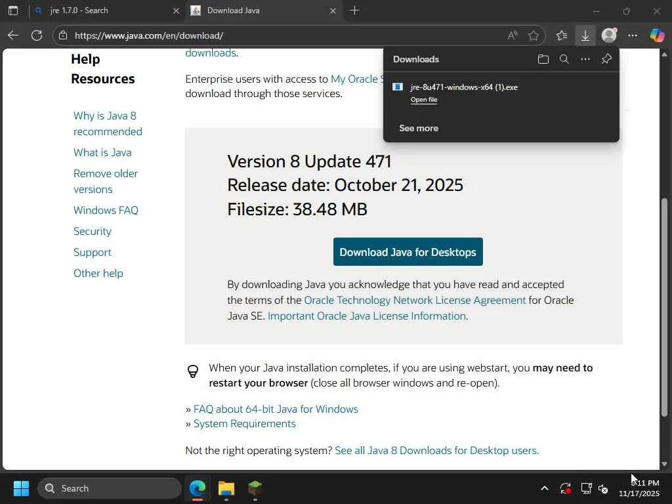
Task: Click See more in Downloads panel
Action: point(419,128)
